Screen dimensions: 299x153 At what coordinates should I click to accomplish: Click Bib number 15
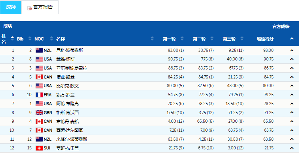[x=29, y=148]
